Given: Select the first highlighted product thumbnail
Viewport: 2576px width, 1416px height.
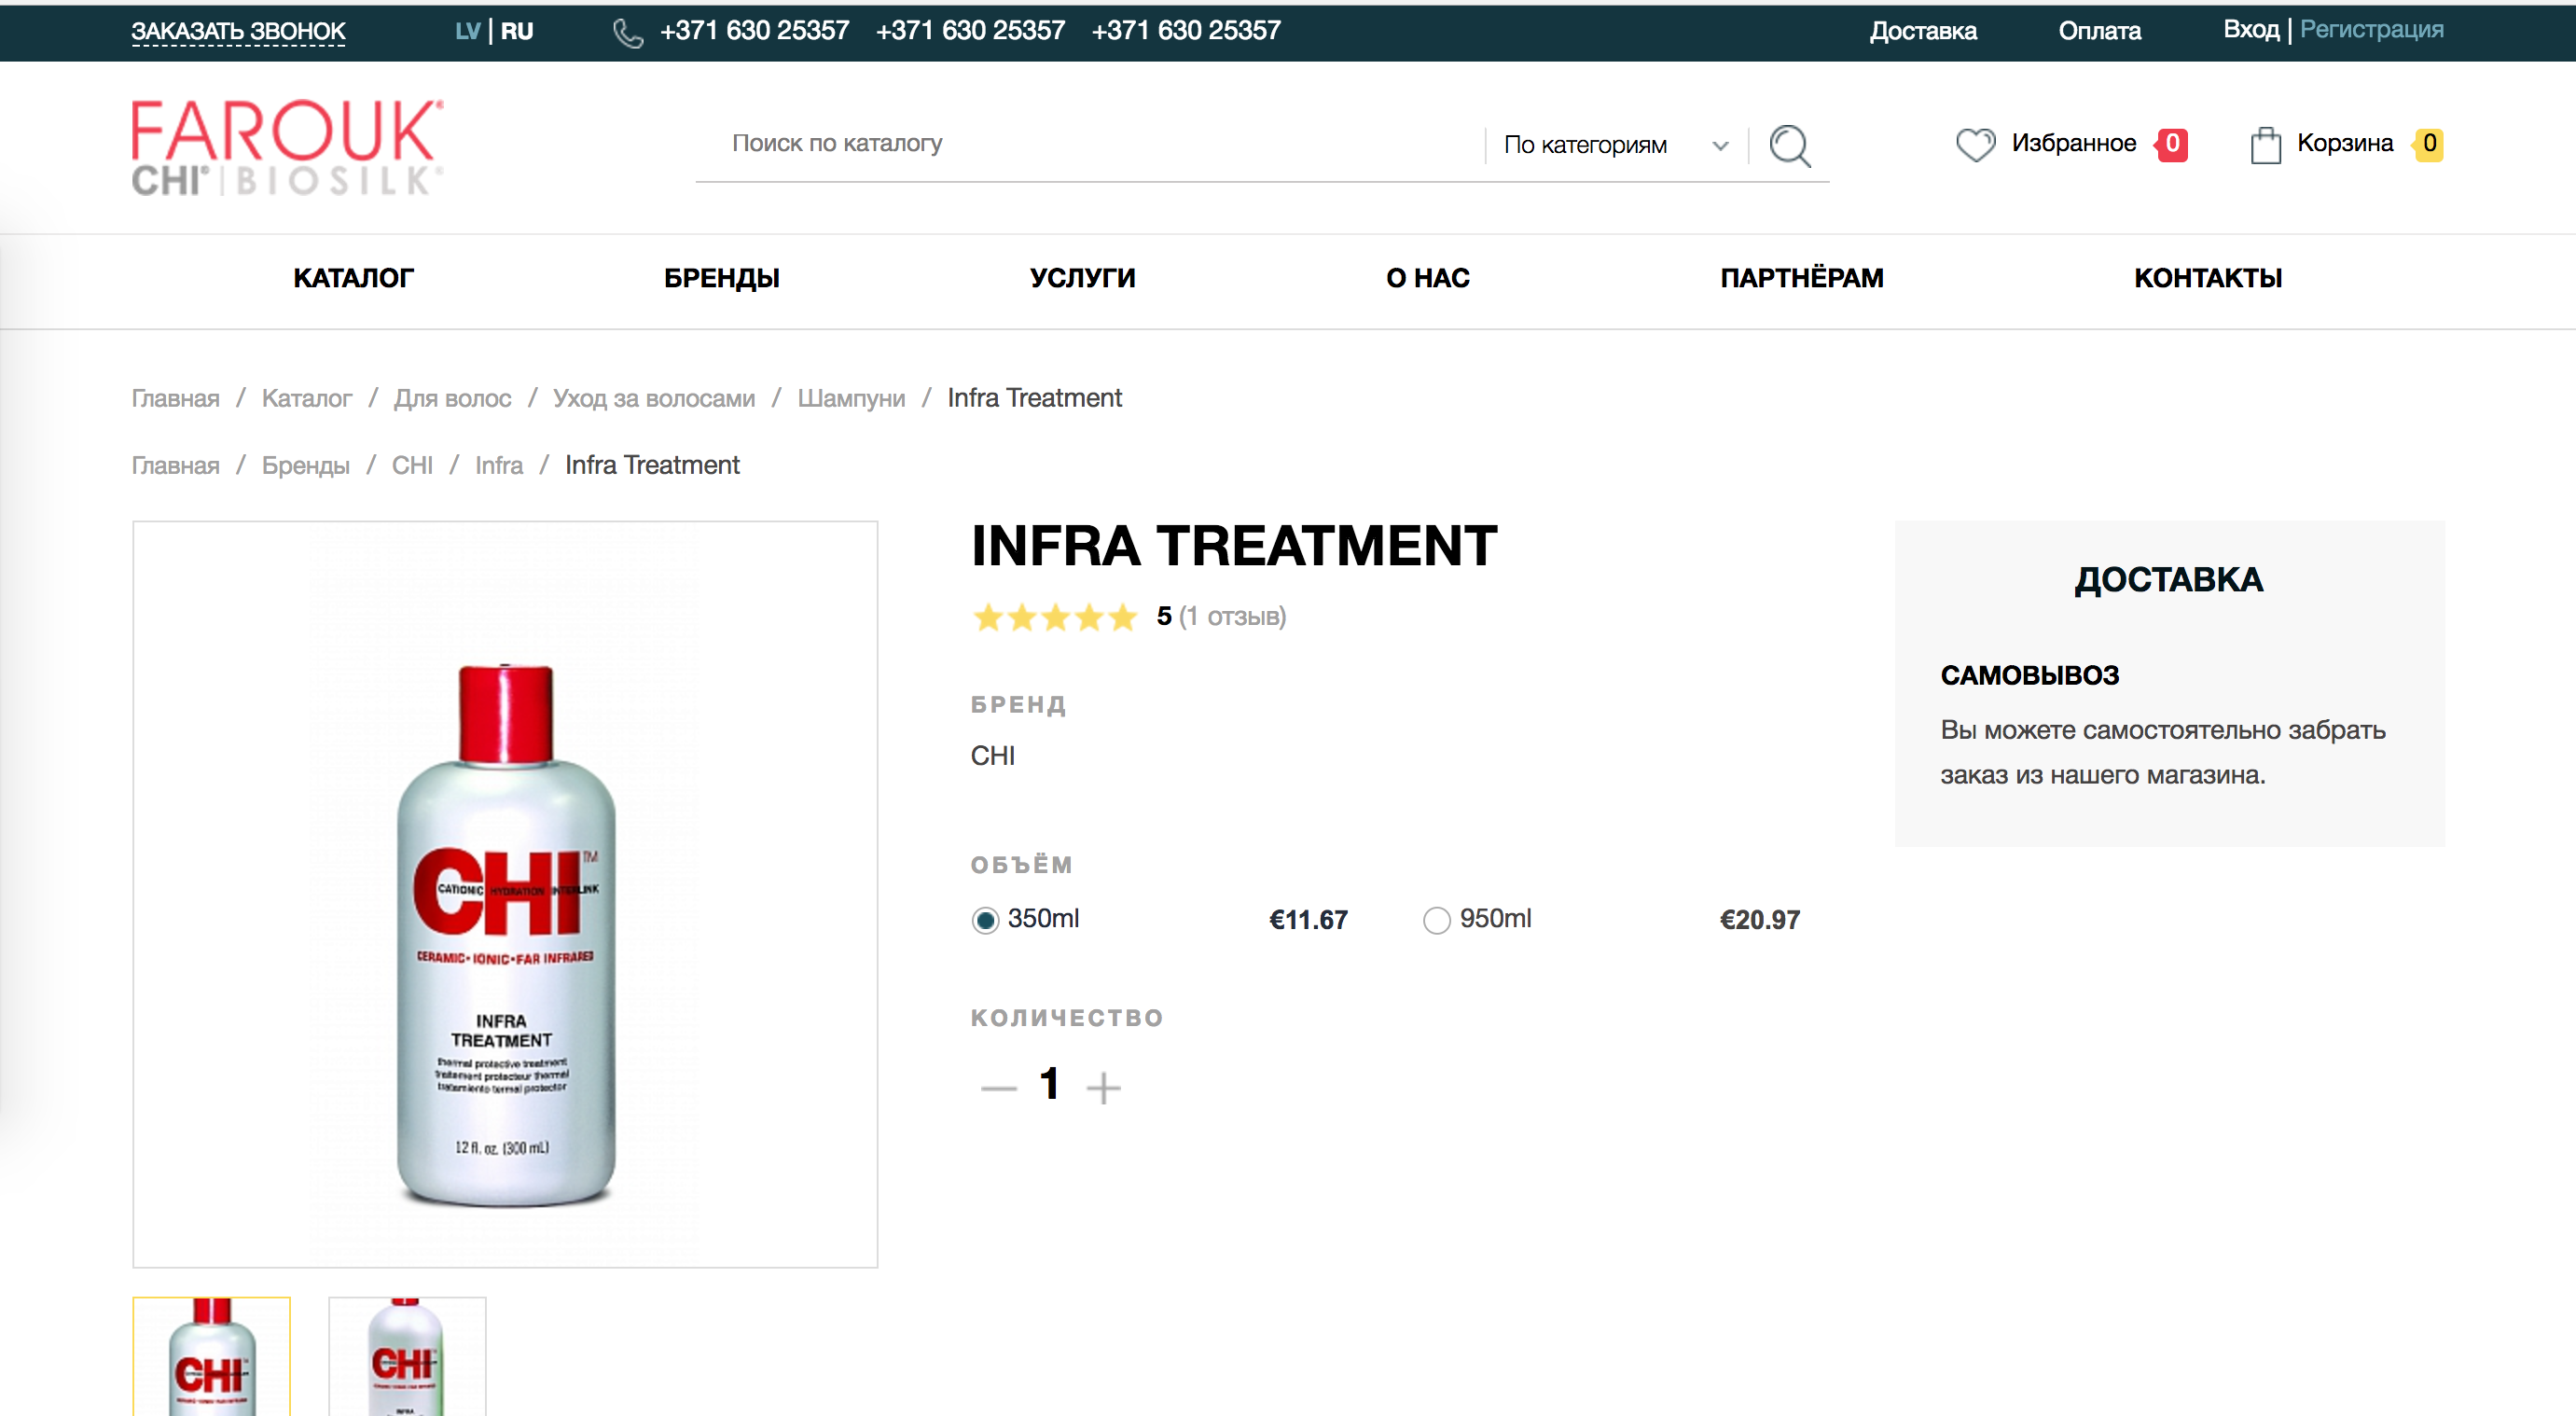Looking at the screenshot, I should [211, 1356].
